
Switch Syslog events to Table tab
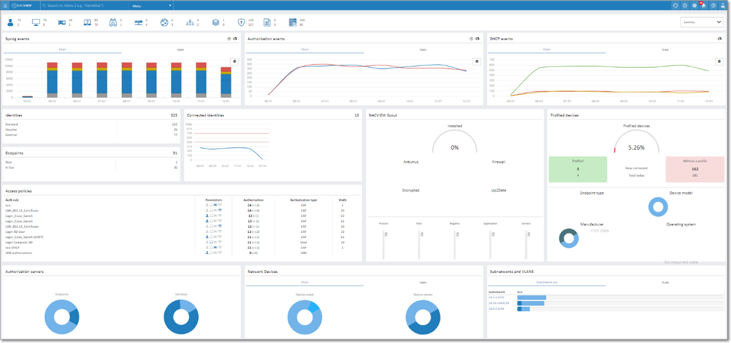180,50
